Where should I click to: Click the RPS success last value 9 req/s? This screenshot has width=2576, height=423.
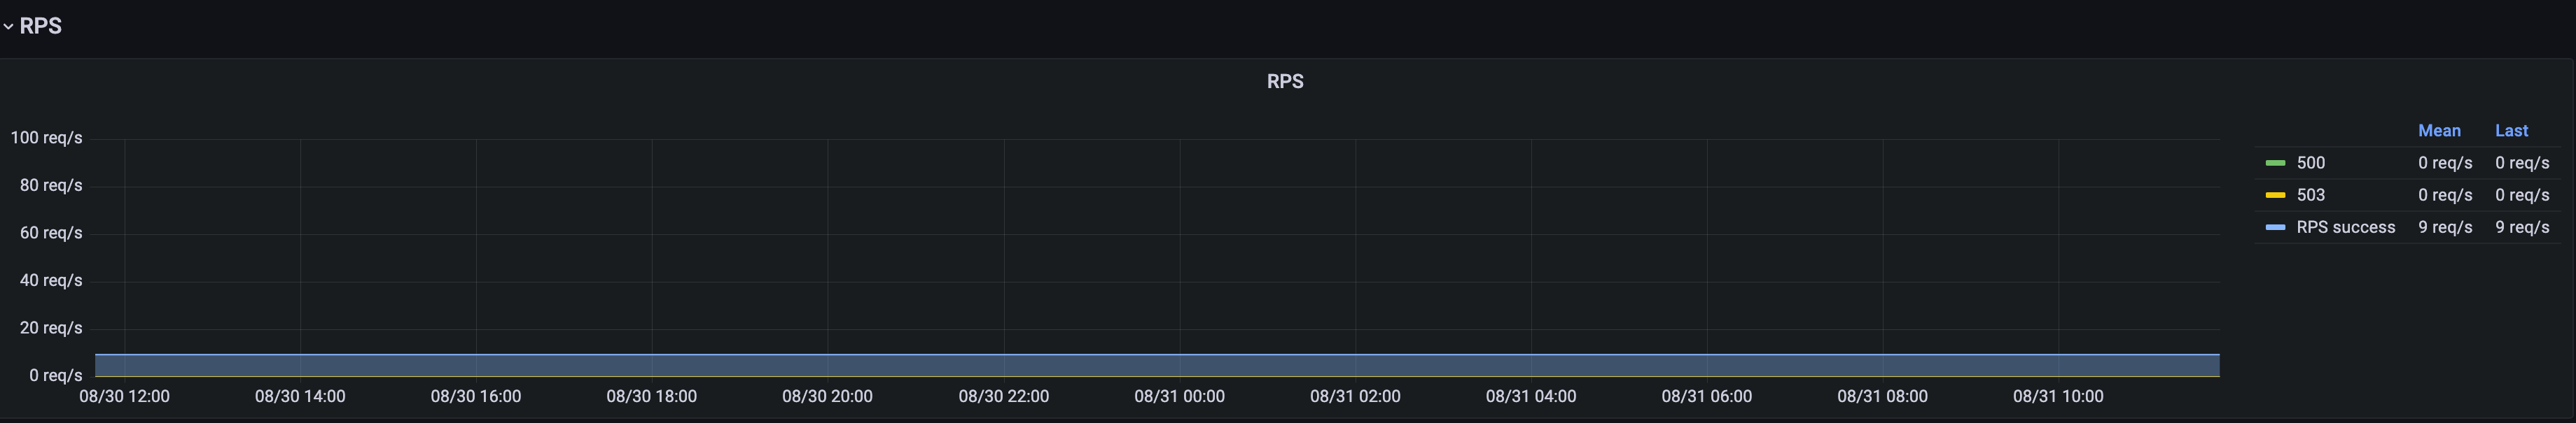coord(2522,227)
